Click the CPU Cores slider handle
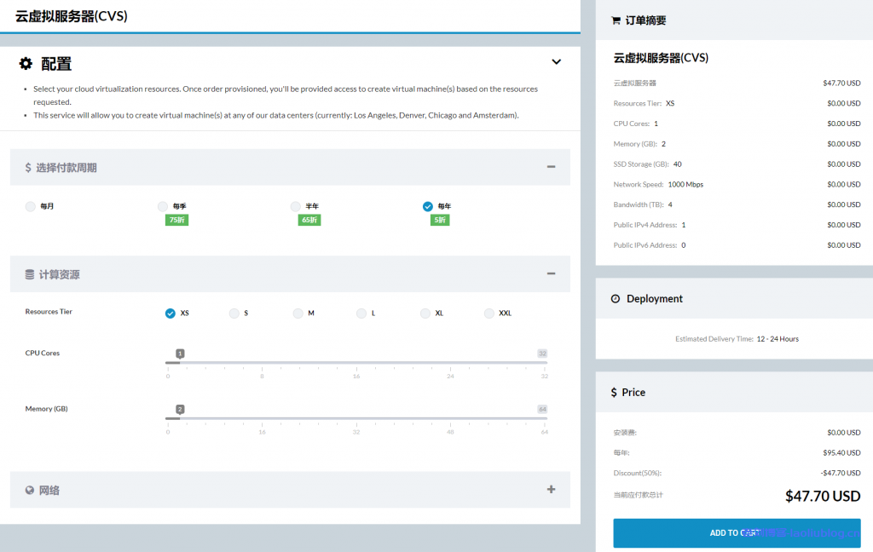This screenshot has width=873, height=552. tap(180, 354)
